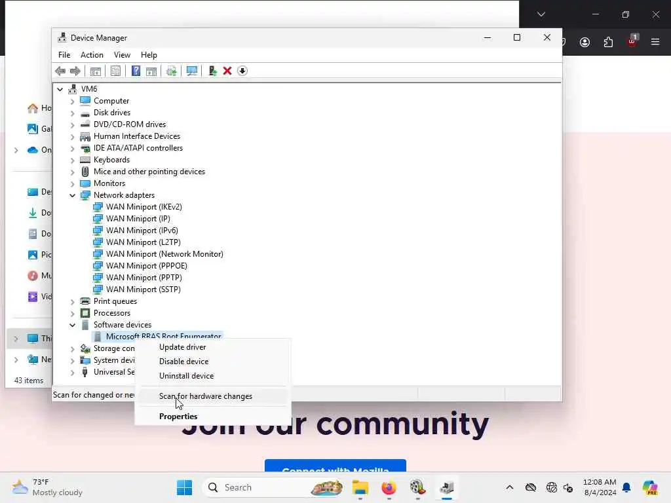This screenshot has width=671, height=503.
Task: Open the File menu
Action: click(x=64, y=55)
